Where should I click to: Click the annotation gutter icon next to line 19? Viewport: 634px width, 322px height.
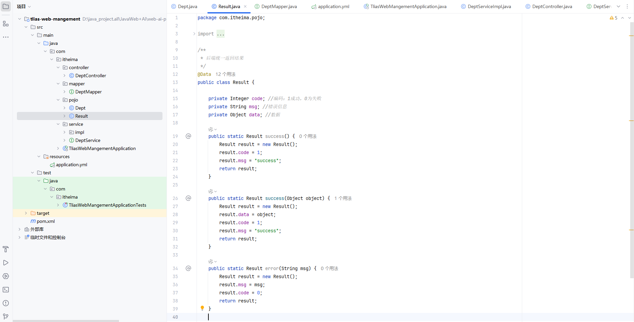(x=188, y=136)
